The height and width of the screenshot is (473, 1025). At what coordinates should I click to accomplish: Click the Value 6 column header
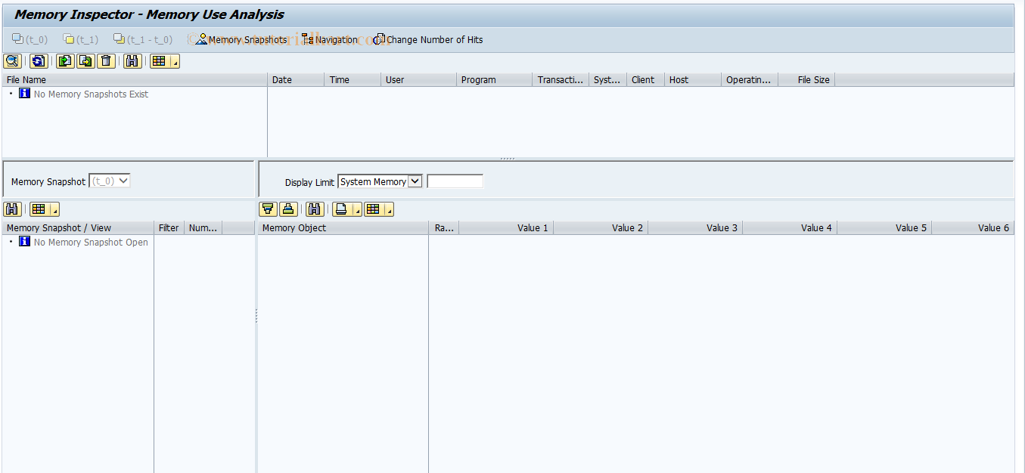tap(973, 227)
